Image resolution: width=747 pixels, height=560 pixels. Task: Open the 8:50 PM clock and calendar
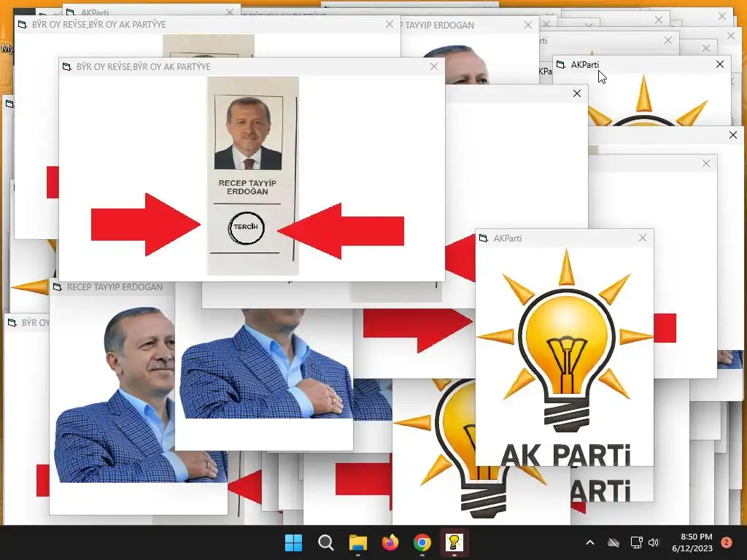(692, 542)
